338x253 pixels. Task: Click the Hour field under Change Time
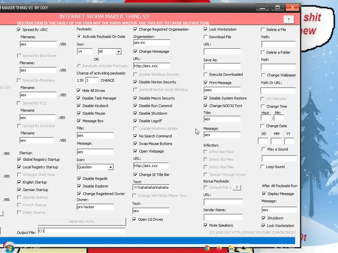(x=266, y=118)
